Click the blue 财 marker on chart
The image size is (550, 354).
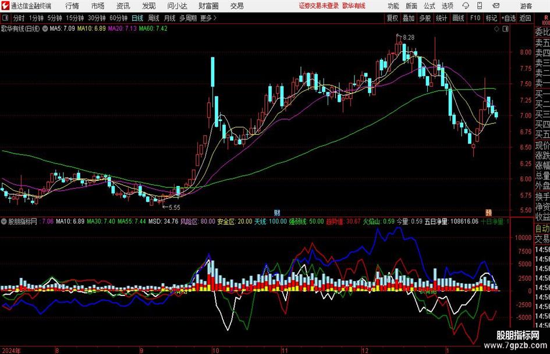click(277, 212)
